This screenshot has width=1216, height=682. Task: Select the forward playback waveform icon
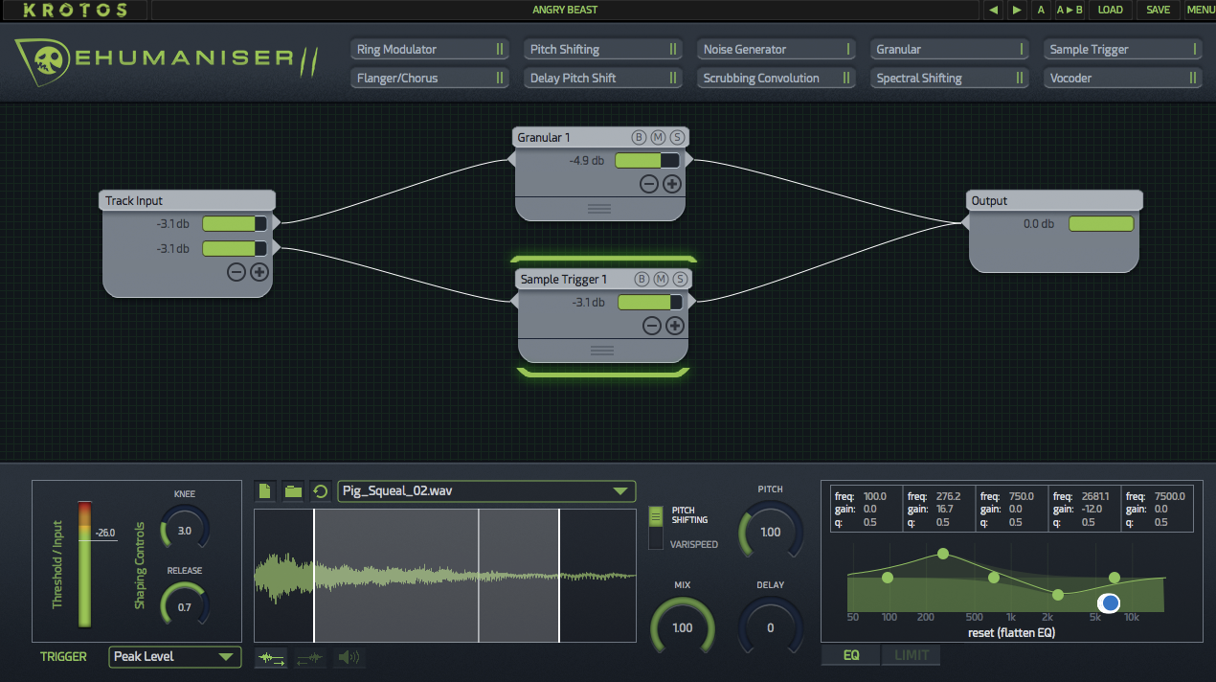[x=270, y=657]
